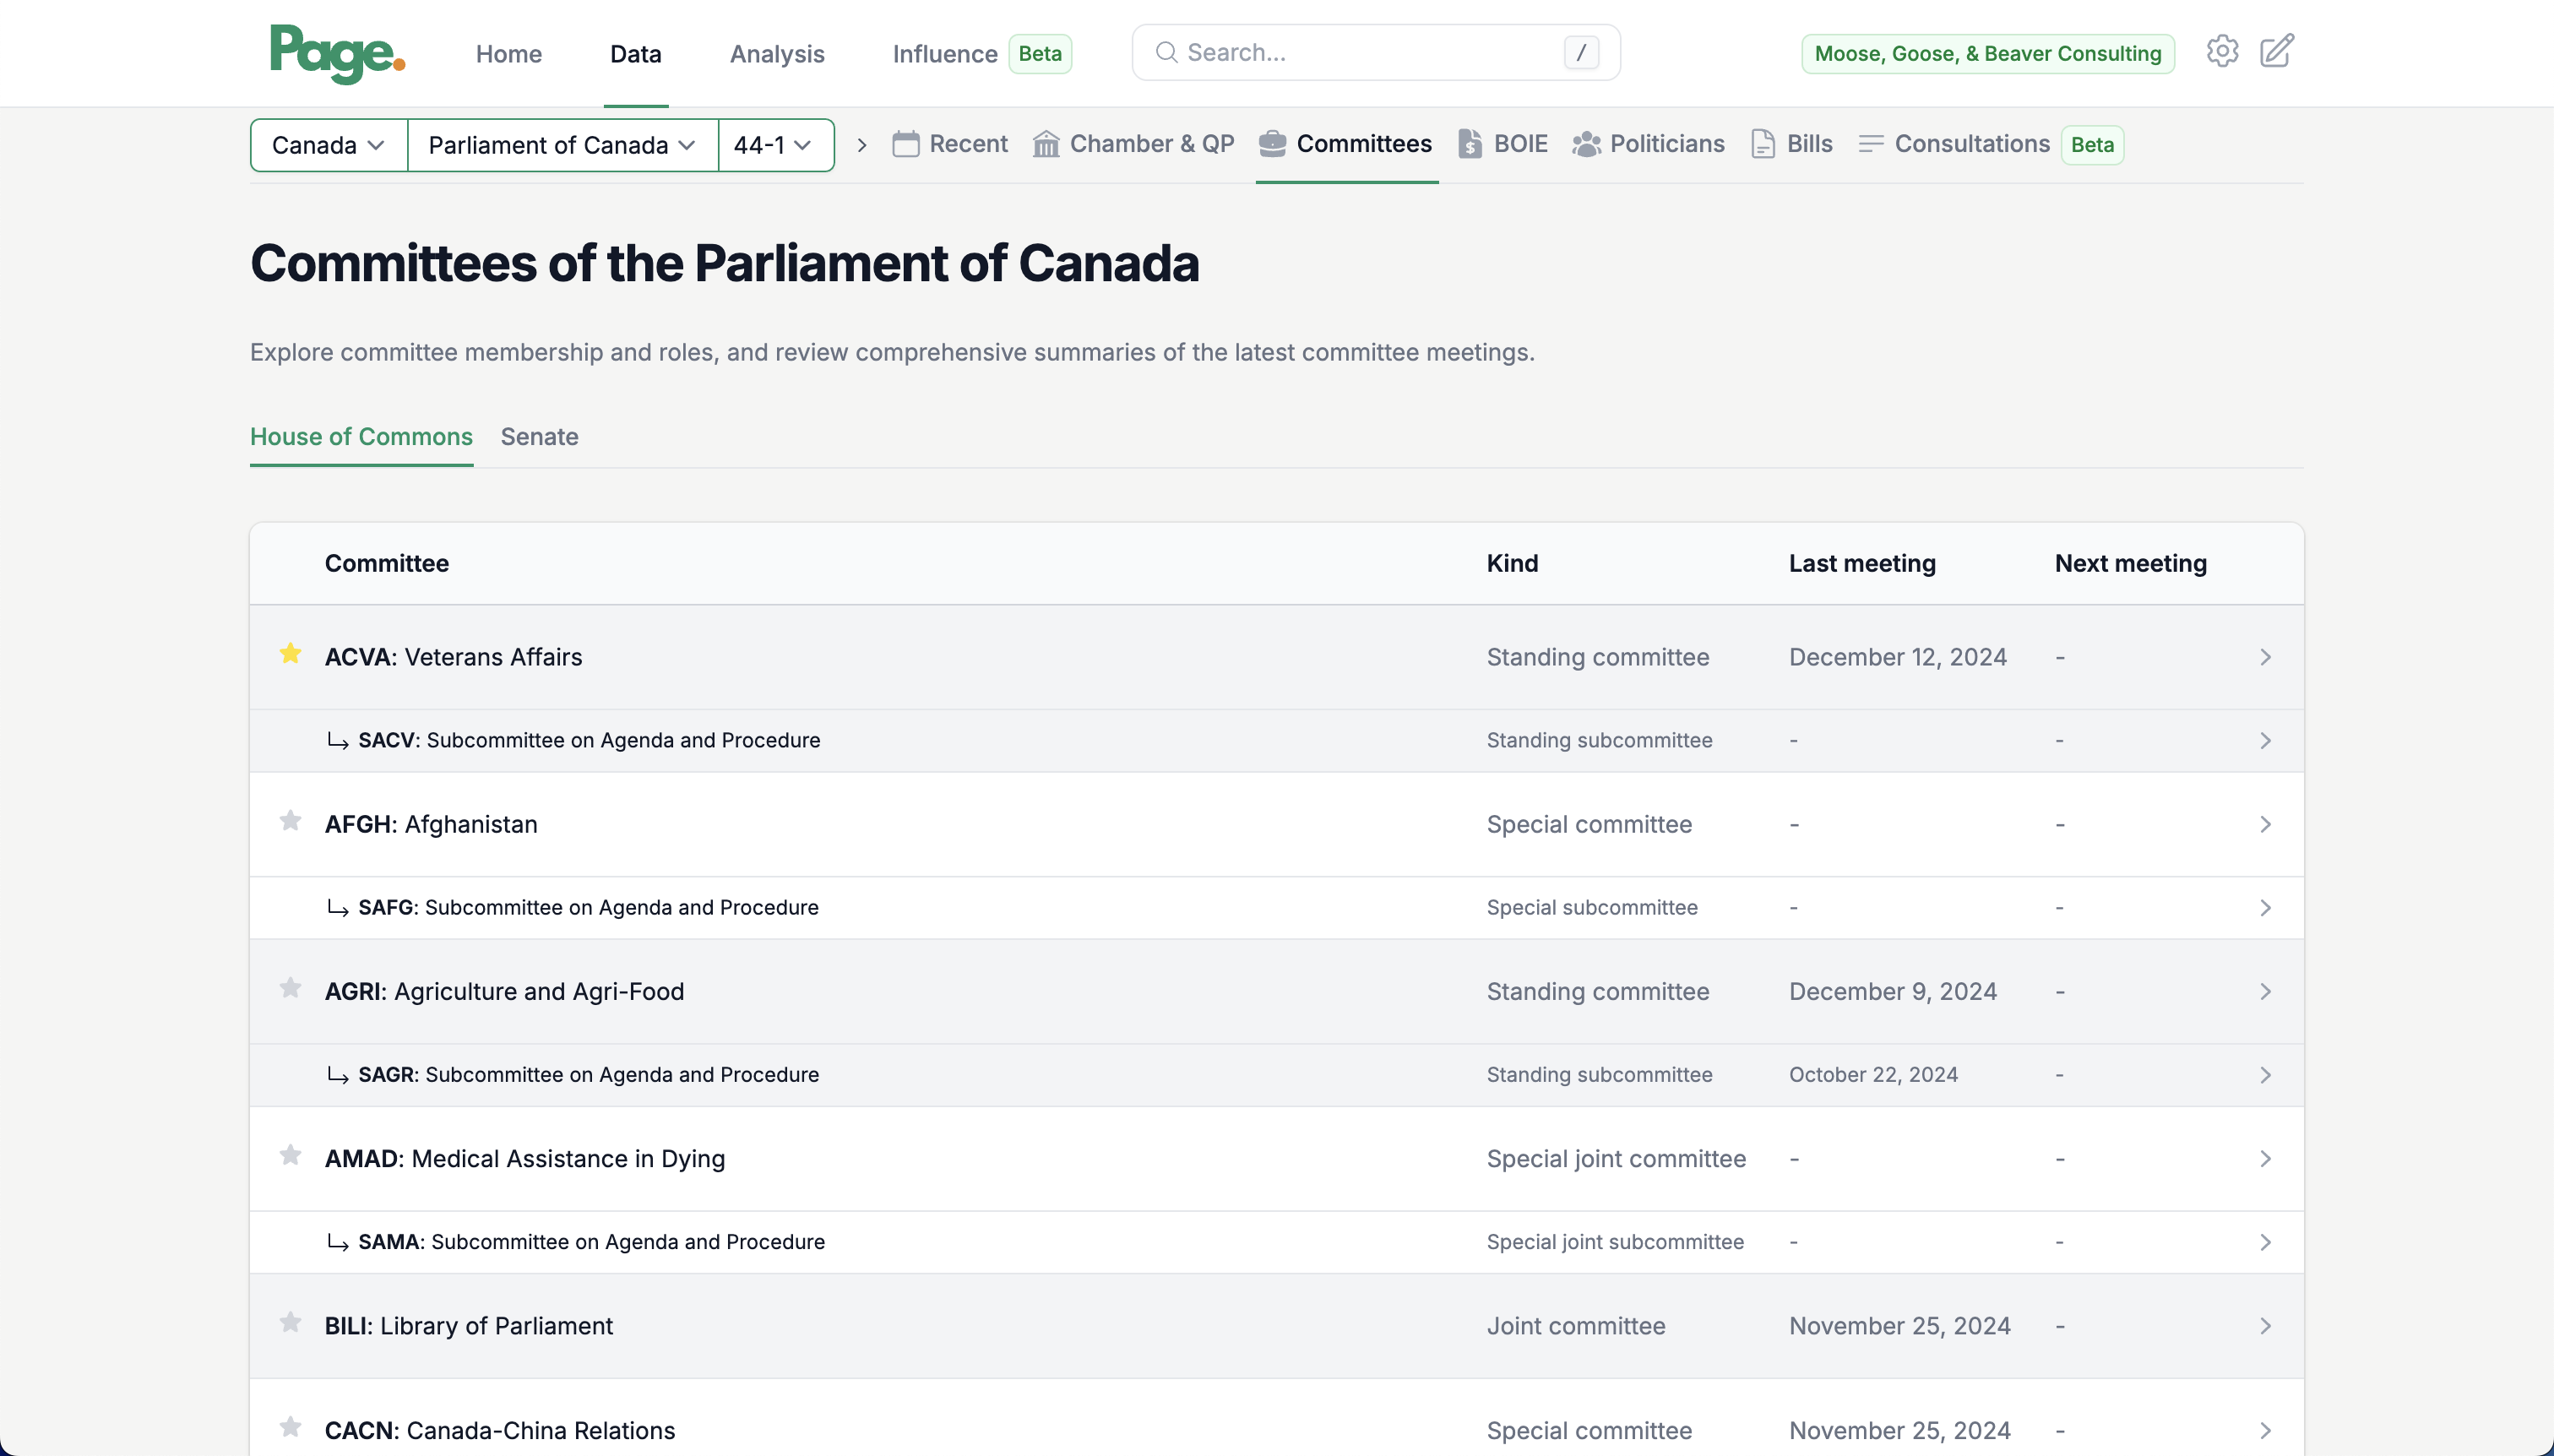Open the Recent tab
2554x1456 pixels.
click(950, 144)
